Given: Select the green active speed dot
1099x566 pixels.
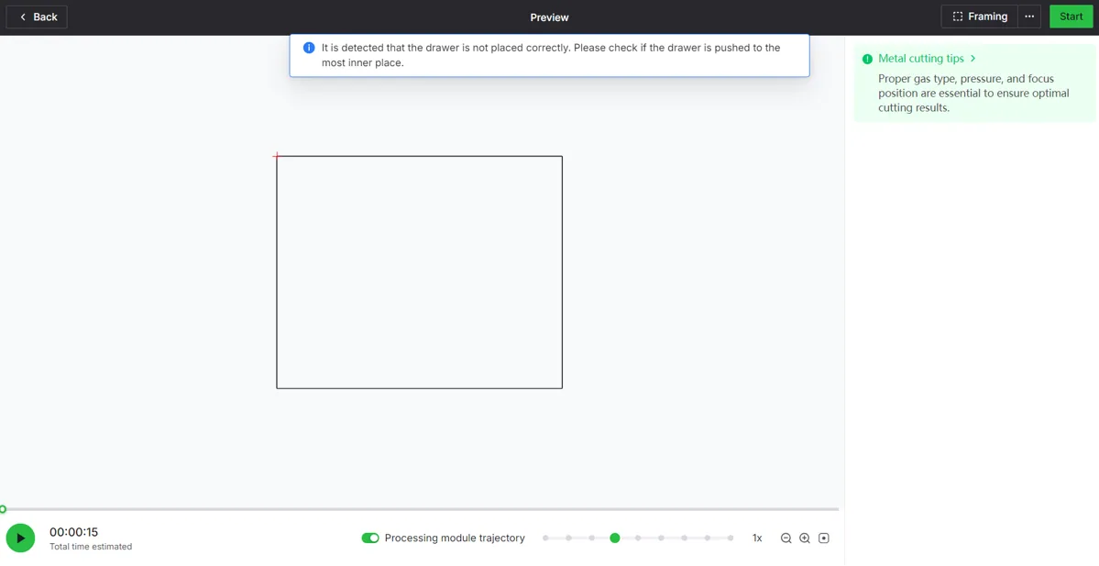Looking at the screenshot, I should click(x=615, y=538).
